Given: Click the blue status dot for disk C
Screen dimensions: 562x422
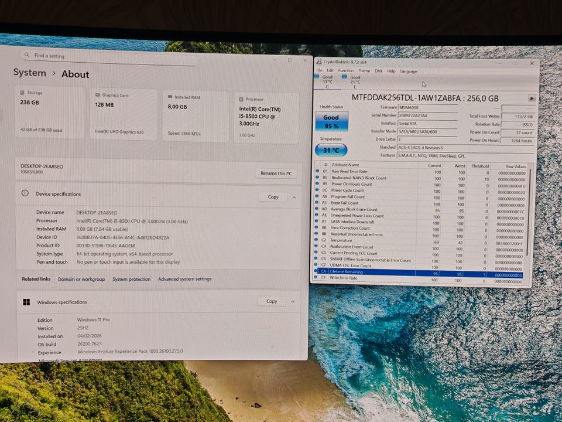Looking at the screenshot, I should click(x=317, y=76).
